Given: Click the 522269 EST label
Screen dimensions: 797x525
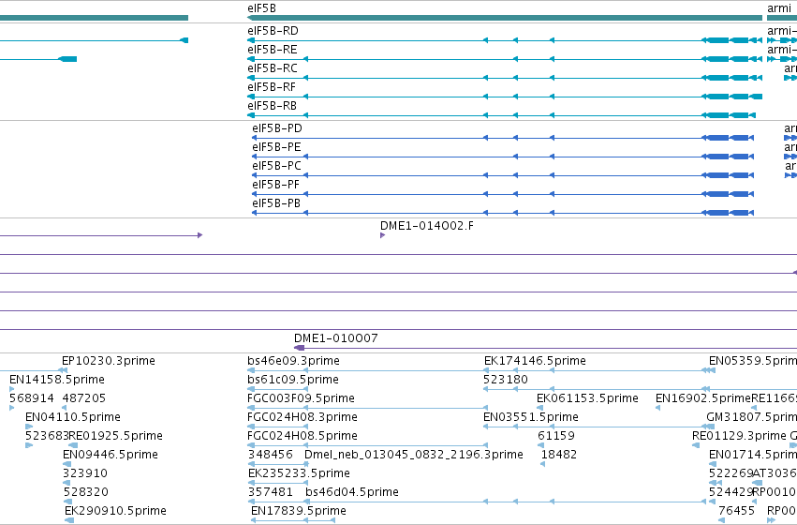Looking at the screenshot, I should click(730, 474).
